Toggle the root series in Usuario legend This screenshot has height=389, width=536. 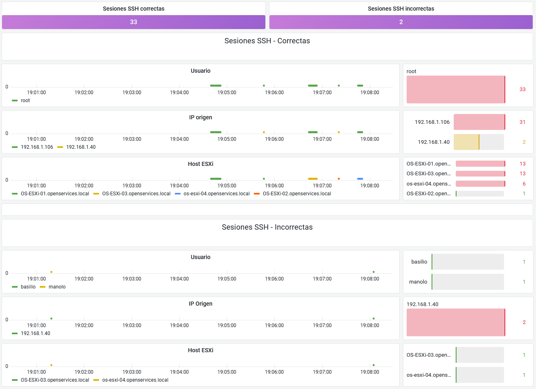point(25,101)
